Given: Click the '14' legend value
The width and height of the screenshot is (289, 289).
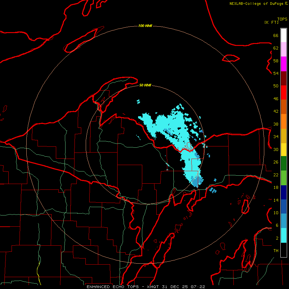Looking at the screenshot, I should click(x=276, y=200).
